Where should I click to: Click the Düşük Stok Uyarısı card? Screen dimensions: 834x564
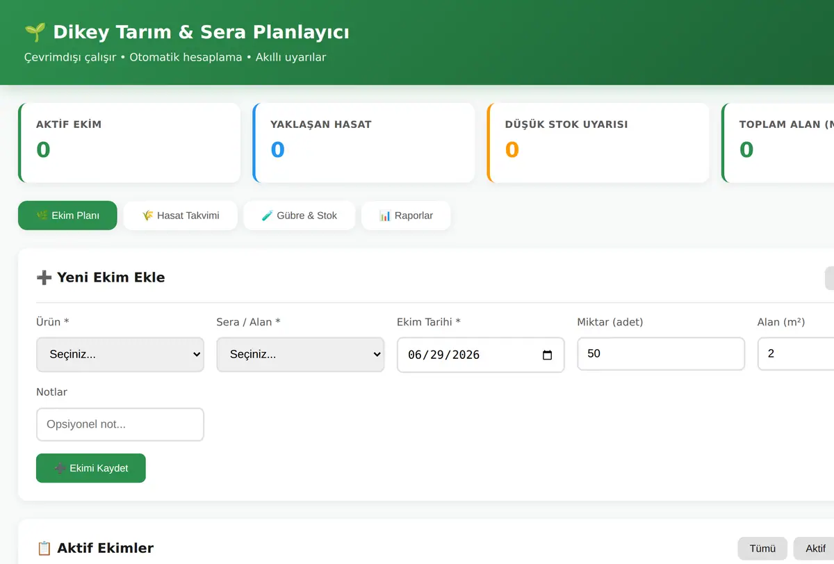tap(598, 143)
